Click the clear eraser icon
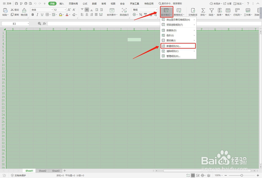 coord(74,15)
